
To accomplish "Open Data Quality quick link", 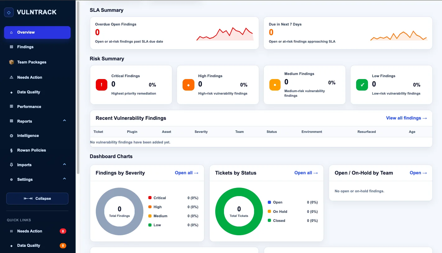I will [37, 246].
